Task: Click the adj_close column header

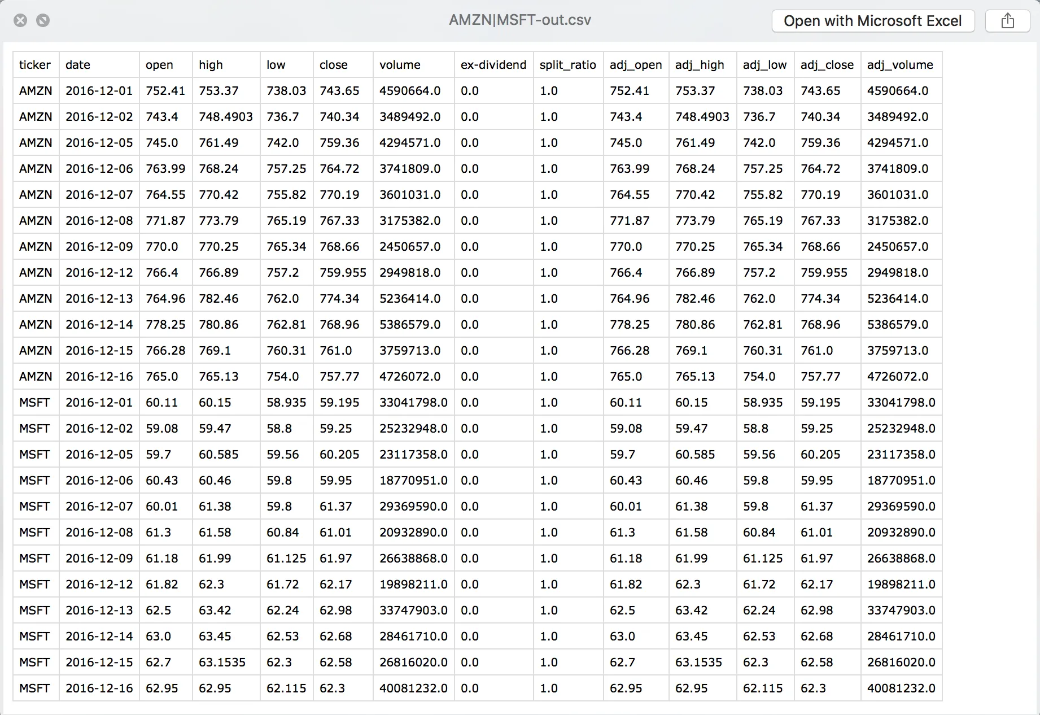Action: (827, 65)
